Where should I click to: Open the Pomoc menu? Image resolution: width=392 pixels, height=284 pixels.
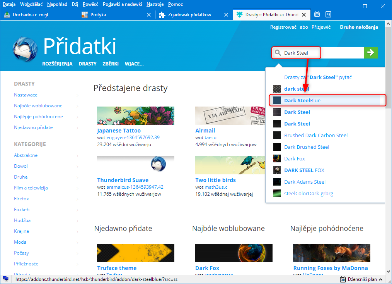(x=176, y=4)
